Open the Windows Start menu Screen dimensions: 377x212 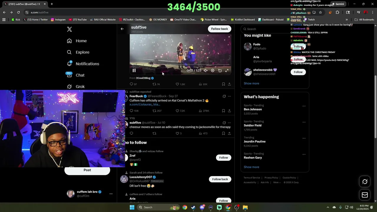point(132,207)
